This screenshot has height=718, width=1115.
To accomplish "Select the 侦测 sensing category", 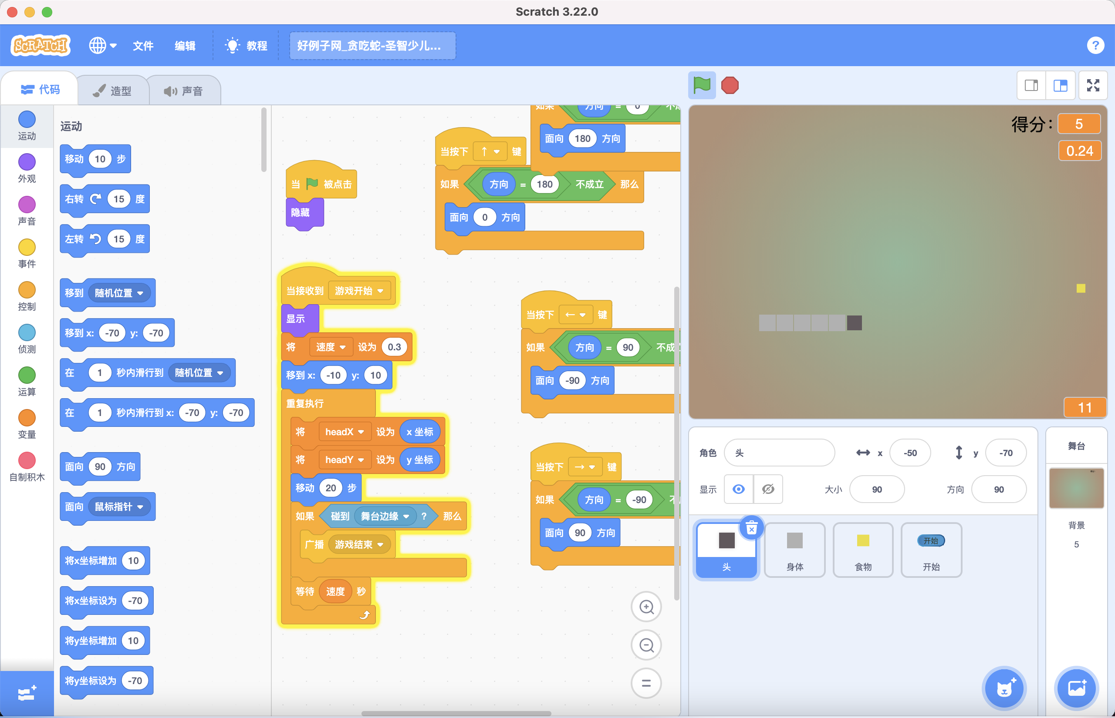I will [x=27, y=339].
